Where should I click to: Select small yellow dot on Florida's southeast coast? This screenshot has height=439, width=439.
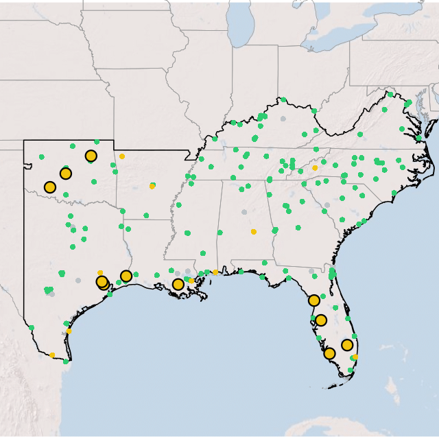pos(355,357)
